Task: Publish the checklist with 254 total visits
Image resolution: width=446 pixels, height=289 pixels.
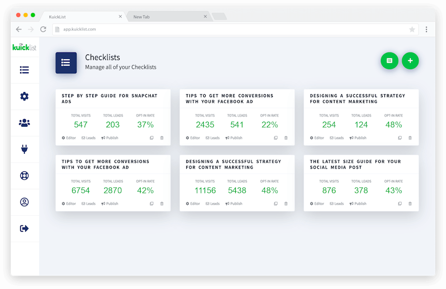Action: click(358, 138)
